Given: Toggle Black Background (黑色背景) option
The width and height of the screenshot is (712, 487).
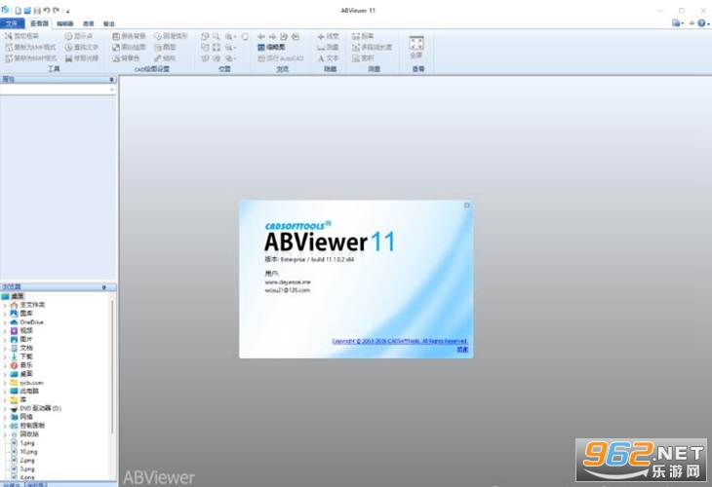Looking at the screenshot, I should (129, 36).
